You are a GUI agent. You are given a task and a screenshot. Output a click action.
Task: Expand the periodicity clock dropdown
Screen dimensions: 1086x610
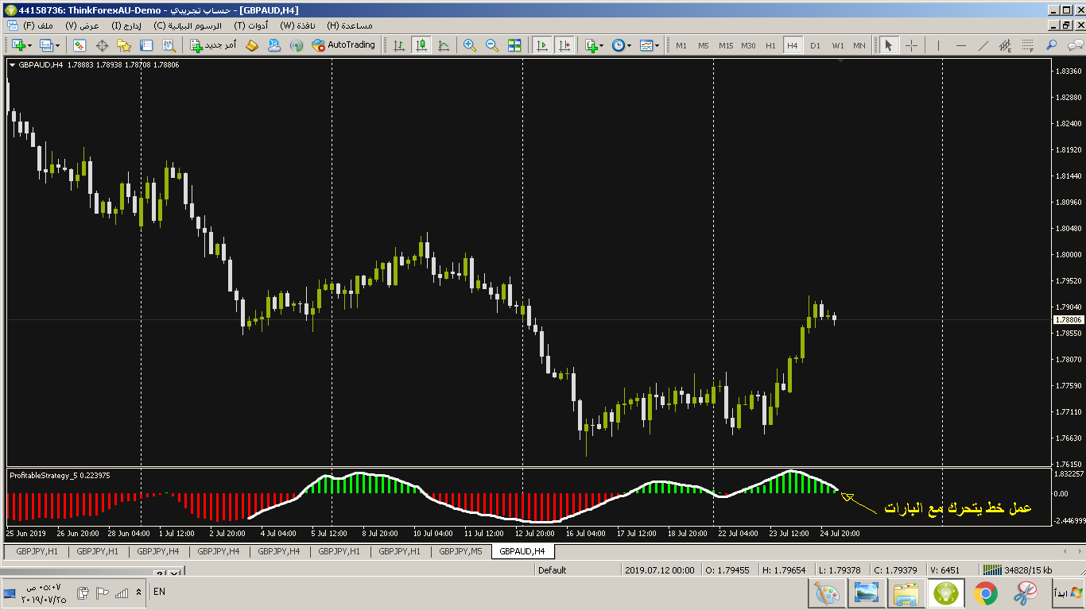pos(622,45)
